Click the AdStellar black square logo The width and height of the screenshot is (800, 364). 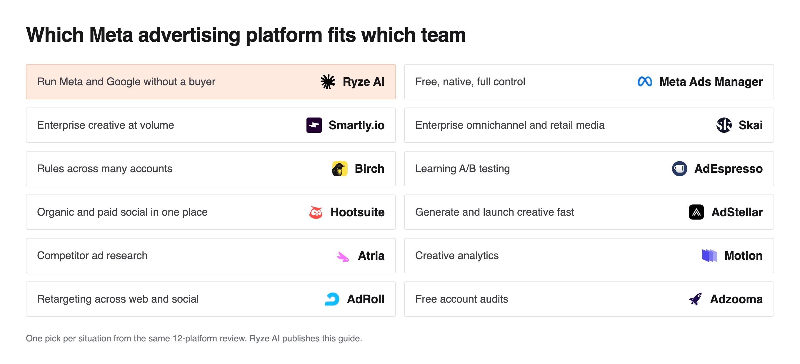click(696, 212)
